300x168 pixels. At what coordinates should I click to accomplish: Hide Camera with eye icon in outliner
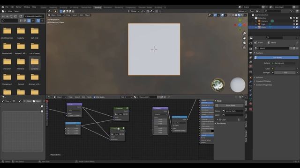[x=294, y=21]
